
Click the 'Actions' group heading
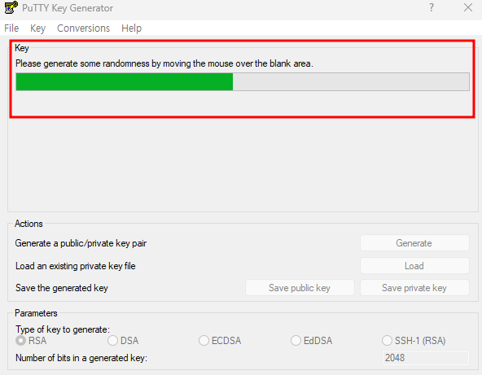(28, 224)
